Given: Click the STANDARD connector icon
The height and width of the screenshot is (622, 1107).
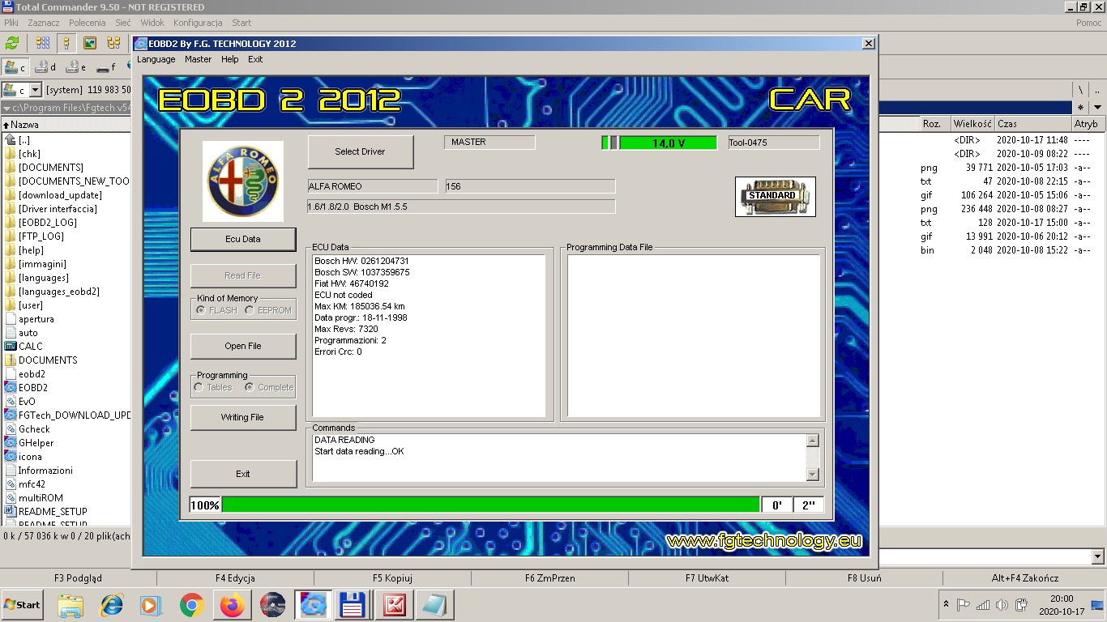Looking at the screenshot, I should [775, 197].
